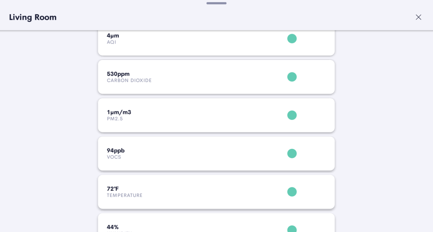Click the AQI green status dot
This screenshot has height=232, width=433.
[x=292, y=39]
